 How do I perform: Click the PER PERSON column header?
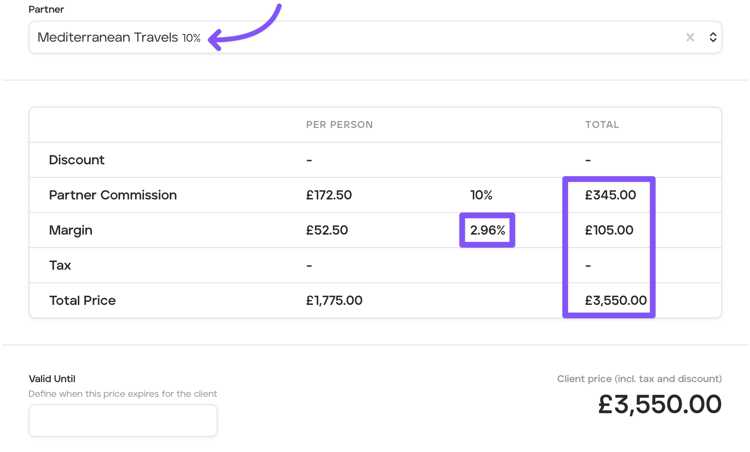pos(339,125)
